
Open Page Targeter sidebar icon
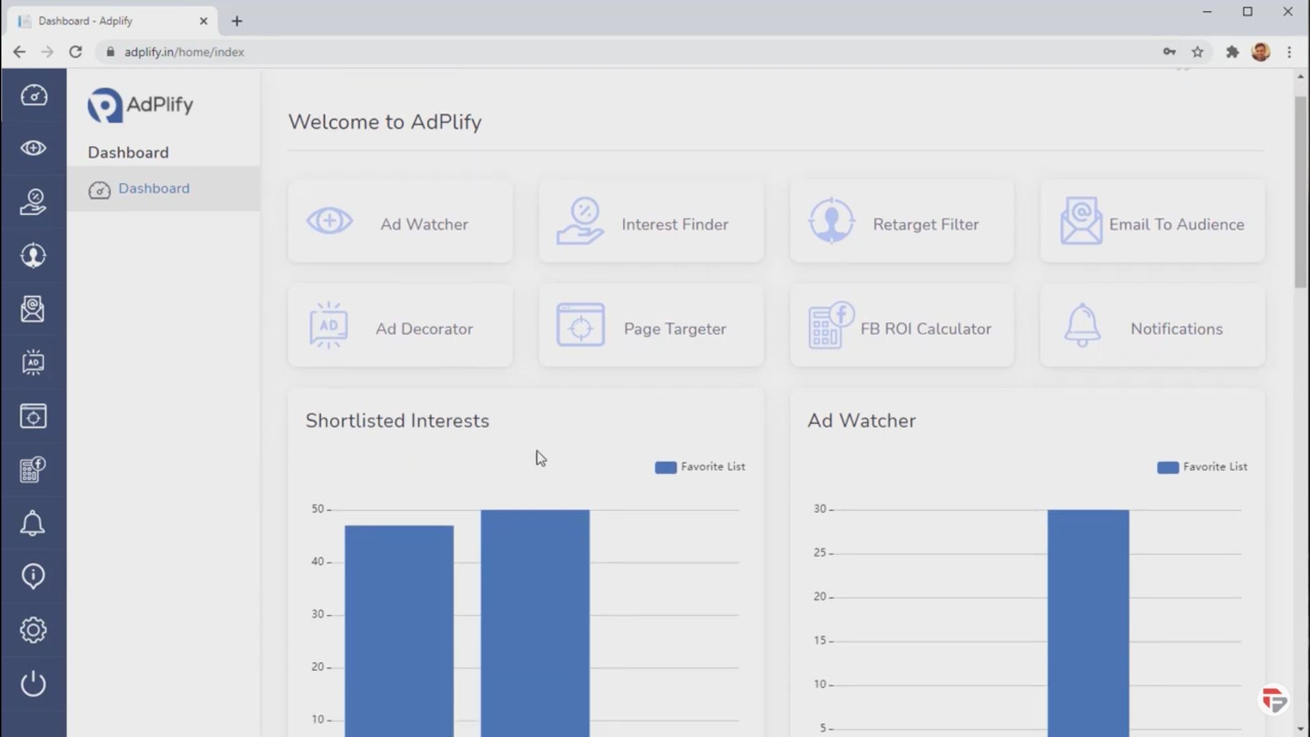click(x=33, y=416)
